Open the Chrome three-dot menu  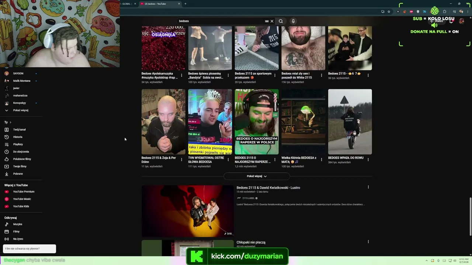(x=467, y=11)
